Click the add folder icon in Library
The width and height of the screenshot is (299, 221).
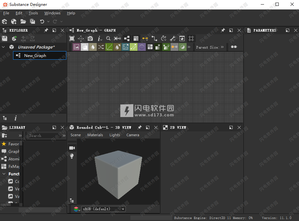[4, 136]
